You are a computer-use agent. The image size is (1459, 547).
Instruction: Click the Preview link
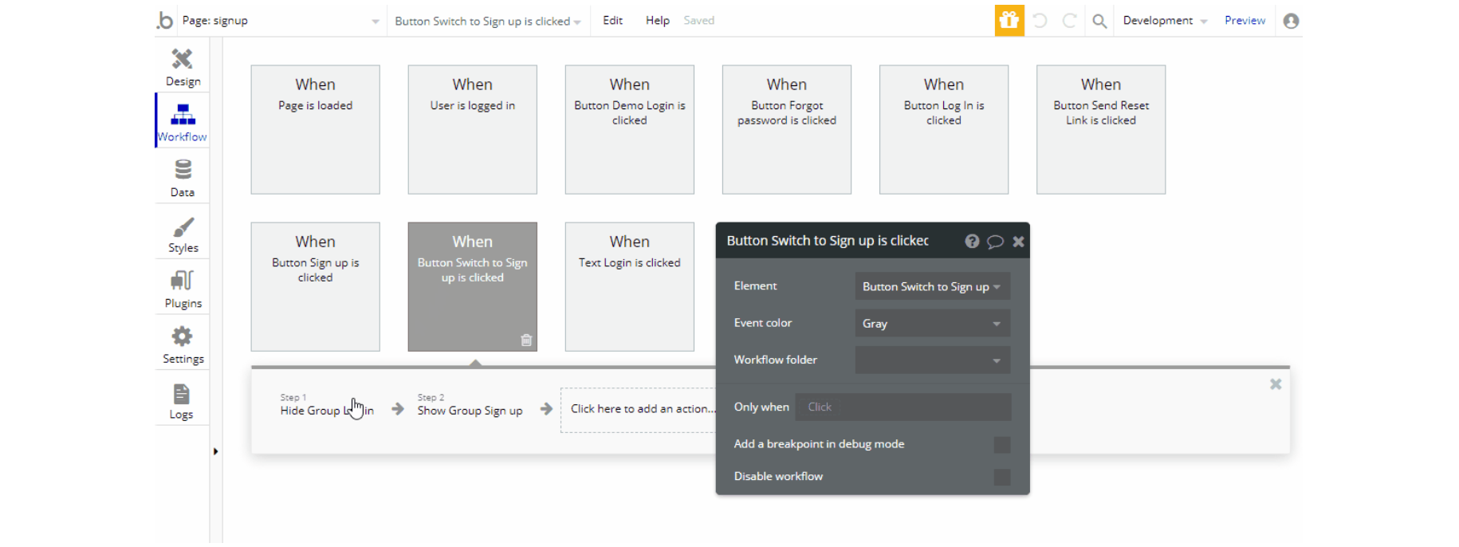[x=1245, y=21]
